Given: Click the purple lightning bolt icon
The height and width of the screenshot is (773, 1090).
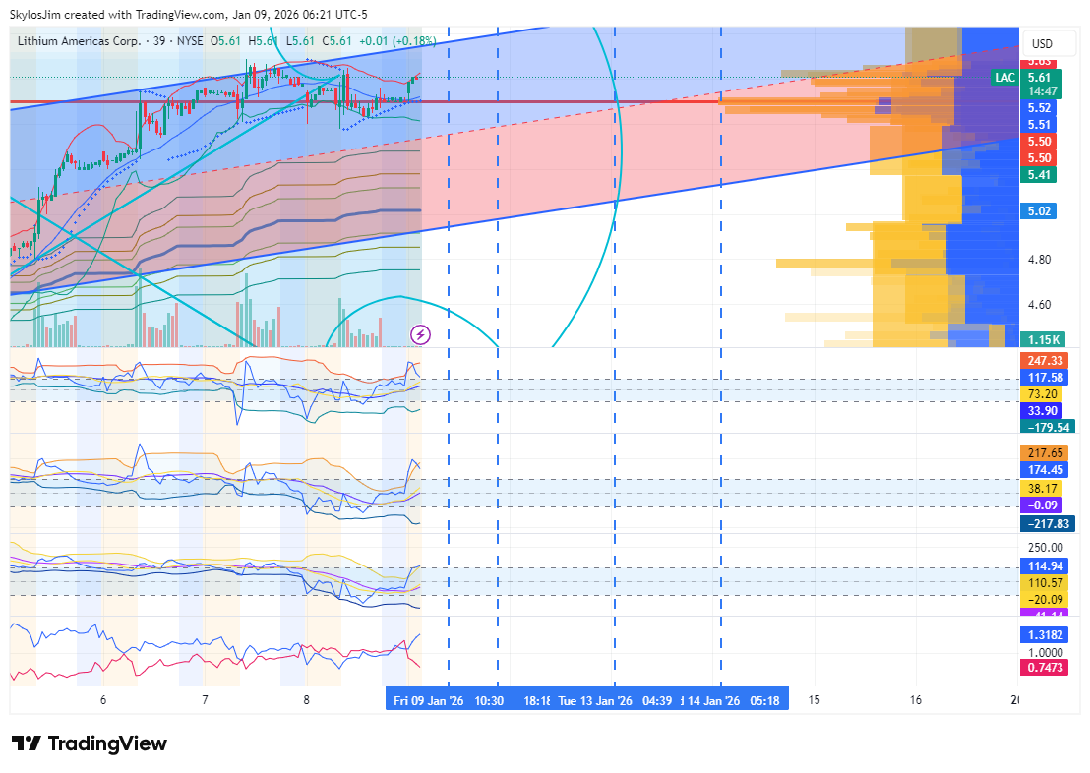Looking at the screenshot, I should (420, 335).
